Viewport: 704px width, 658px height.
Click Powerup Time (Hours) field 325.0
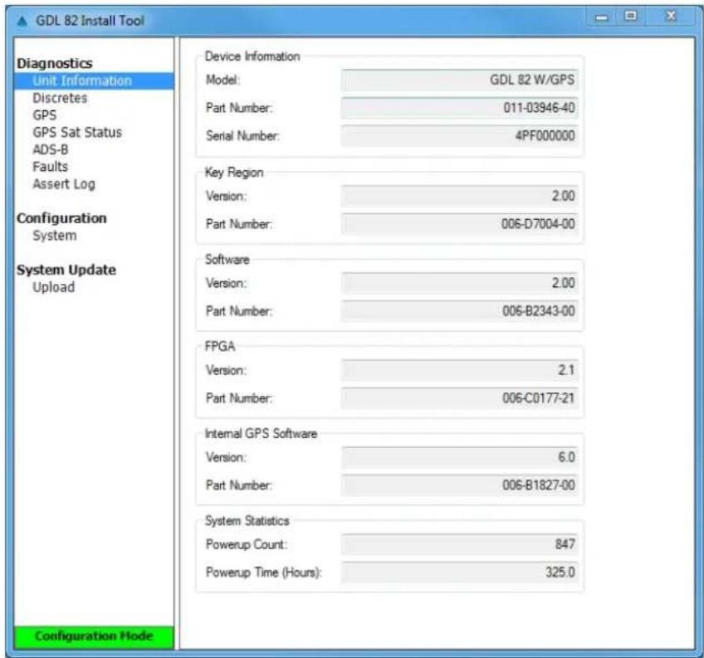point(460,573)
